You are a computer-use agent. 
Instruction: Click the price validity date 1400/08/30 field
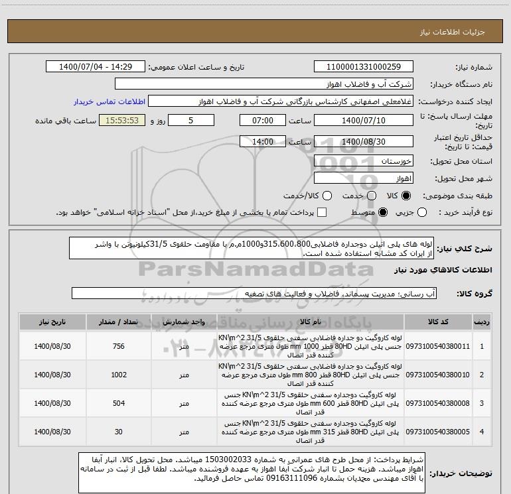click(364, 142)
